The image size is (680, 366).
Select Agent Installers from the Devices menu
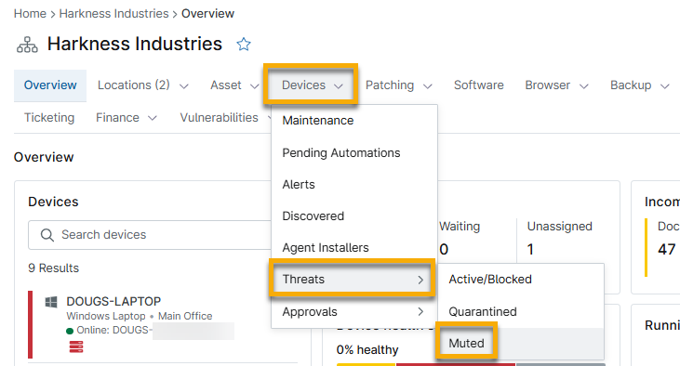(x=353, y=248)
